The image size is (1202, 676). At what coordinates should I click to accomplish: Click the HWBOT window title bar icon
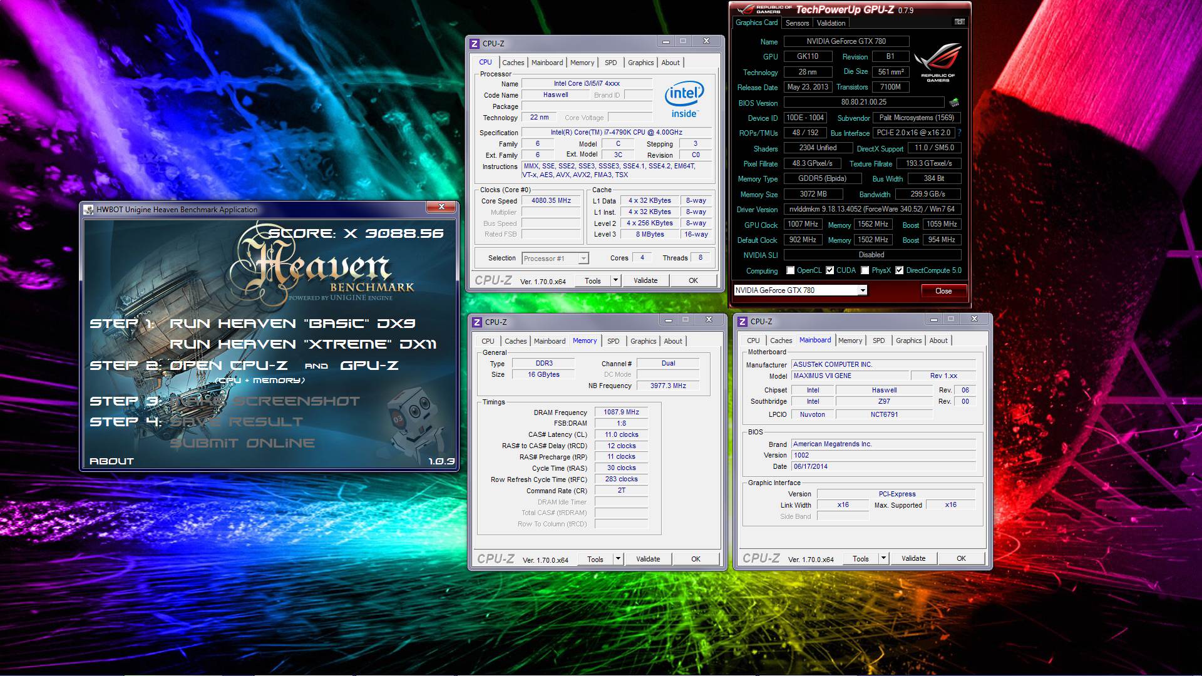[x=89, y=210]
